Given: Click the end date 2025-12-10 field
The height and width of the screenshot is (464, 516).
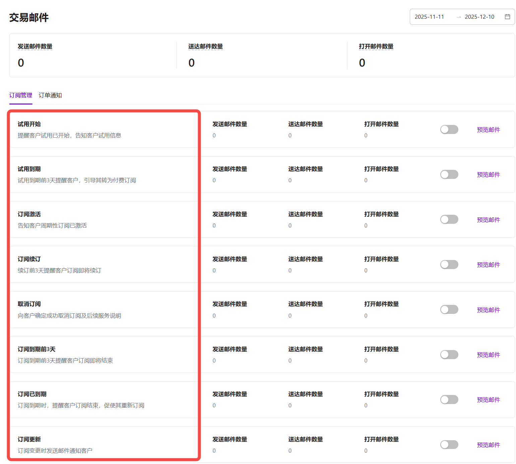Looking at the screenshot, I should click(x=479, y=17).
